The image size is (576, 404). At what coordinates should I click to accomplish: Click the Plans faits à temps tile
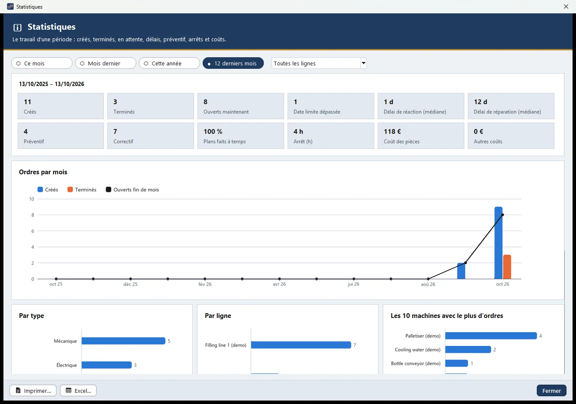point(241,136)
